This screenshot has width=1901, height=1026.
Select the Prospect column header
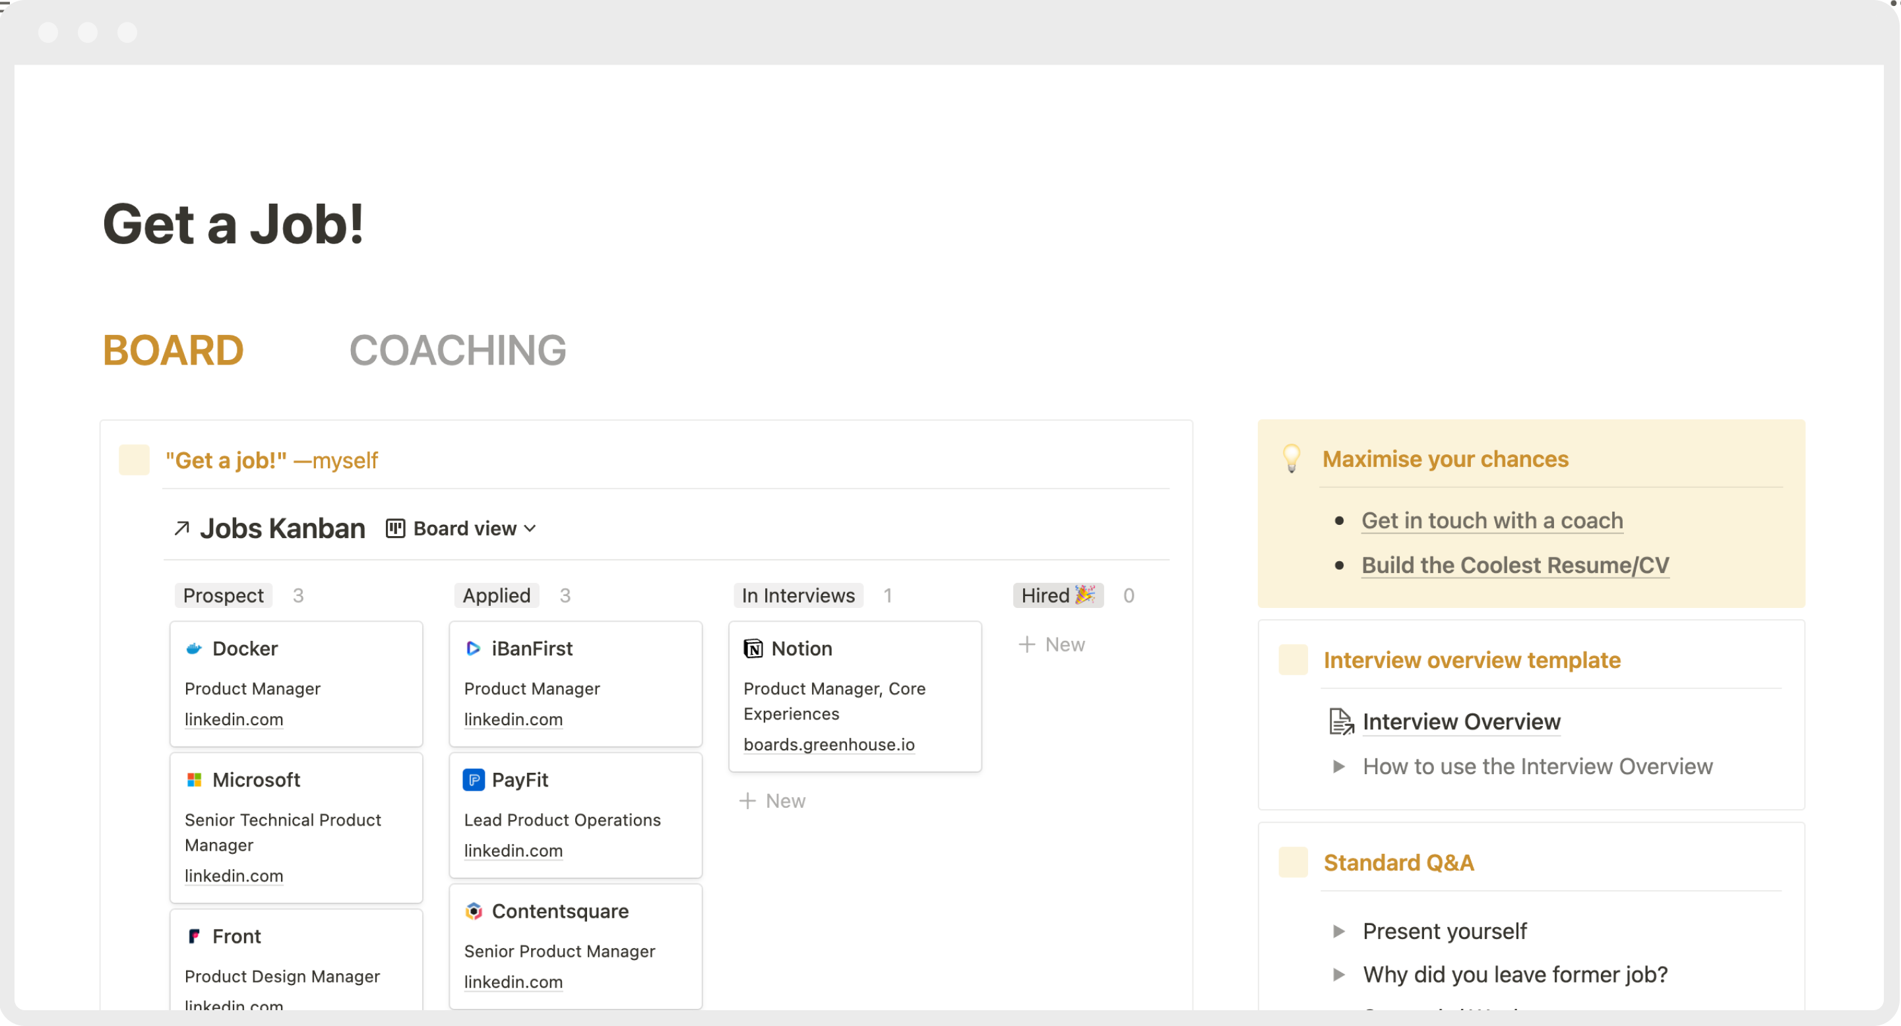pyautogui.click(x=223, y=595)
